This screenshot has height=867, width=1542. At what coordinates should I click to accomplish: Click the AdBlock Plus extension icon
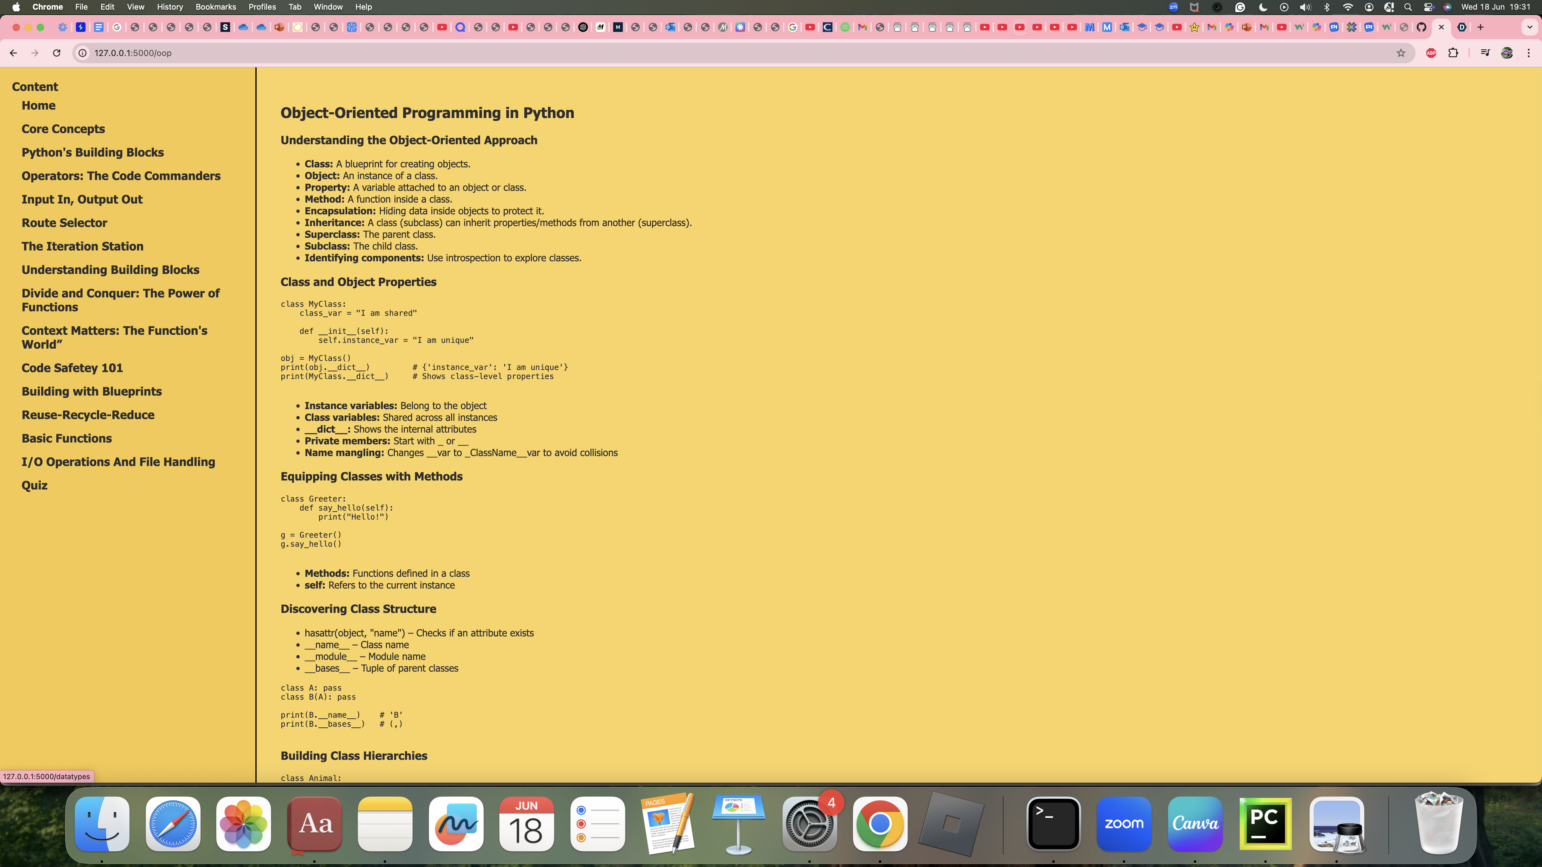point(1431,53)
